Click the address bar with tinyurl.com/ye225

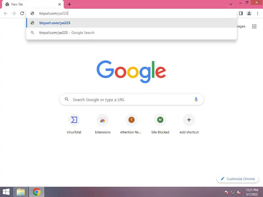(x=131, y=13)
